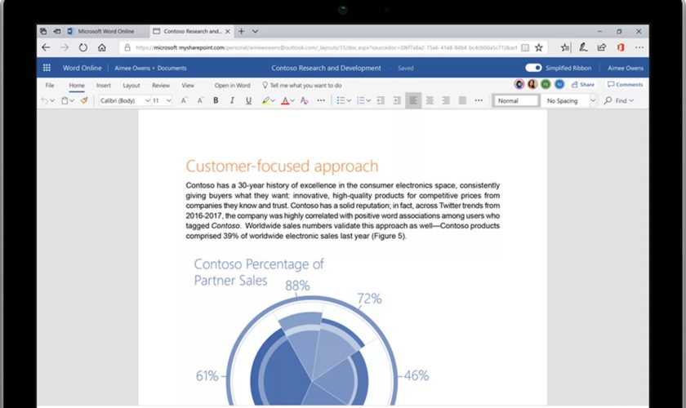686x408 pixels.
Task: Apply italic formatting
Action: 232,100
